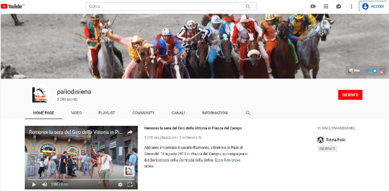This screenshot has width=389, height=191.
Task: Click the paliodisiena channel avatar
Action: [40, 95]
